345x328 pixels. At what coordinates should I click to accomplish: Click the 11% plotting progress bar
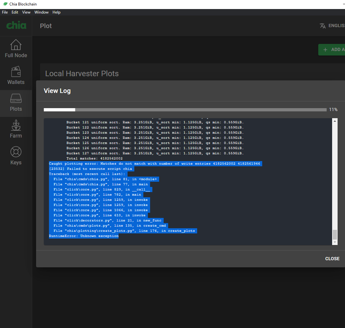click(x=185, y=109)
